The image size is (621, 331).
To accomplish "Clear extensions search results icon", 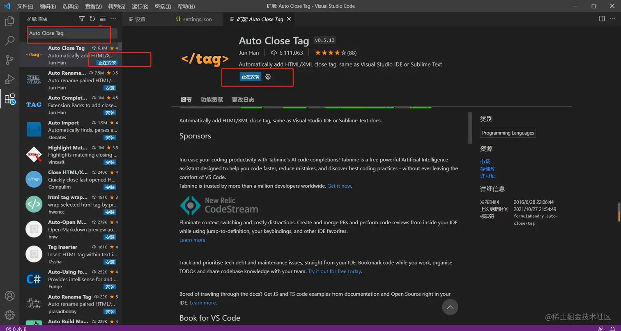I will 103,19.
